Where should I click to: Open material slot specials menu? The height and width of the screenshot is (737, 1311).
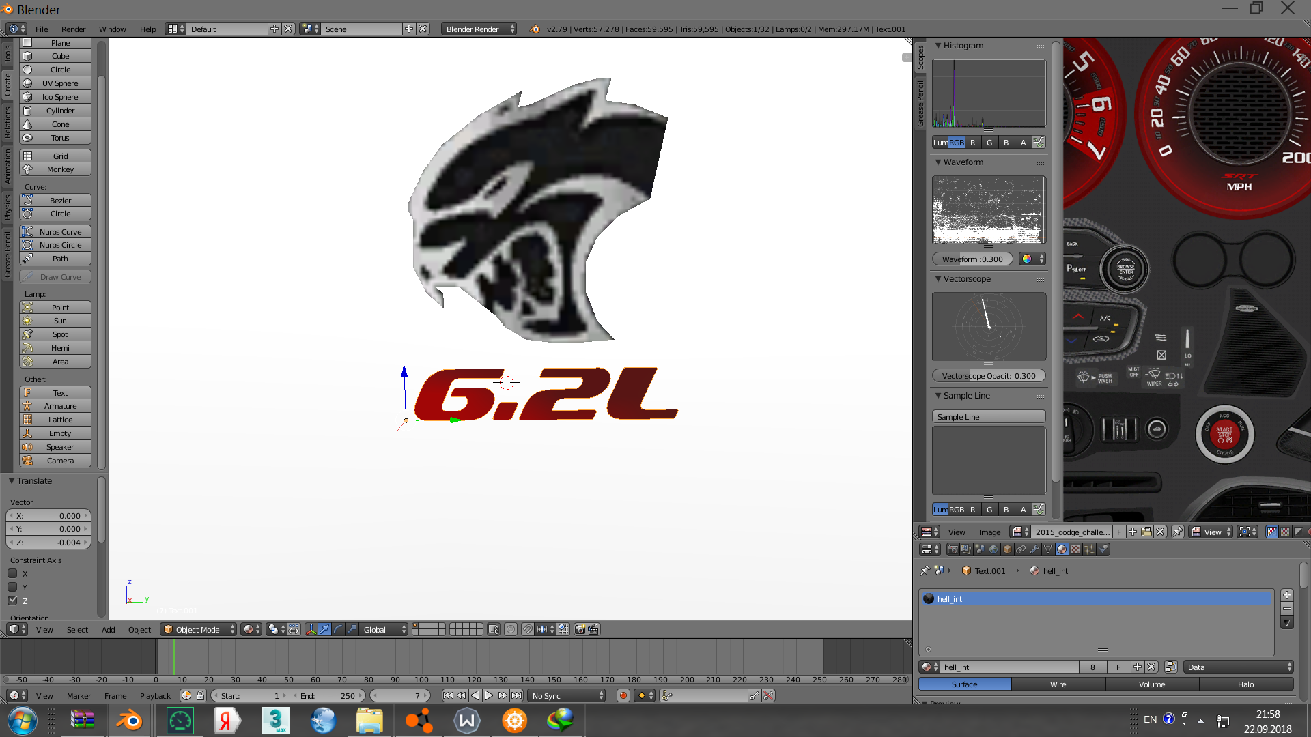tap(1287, 622)
